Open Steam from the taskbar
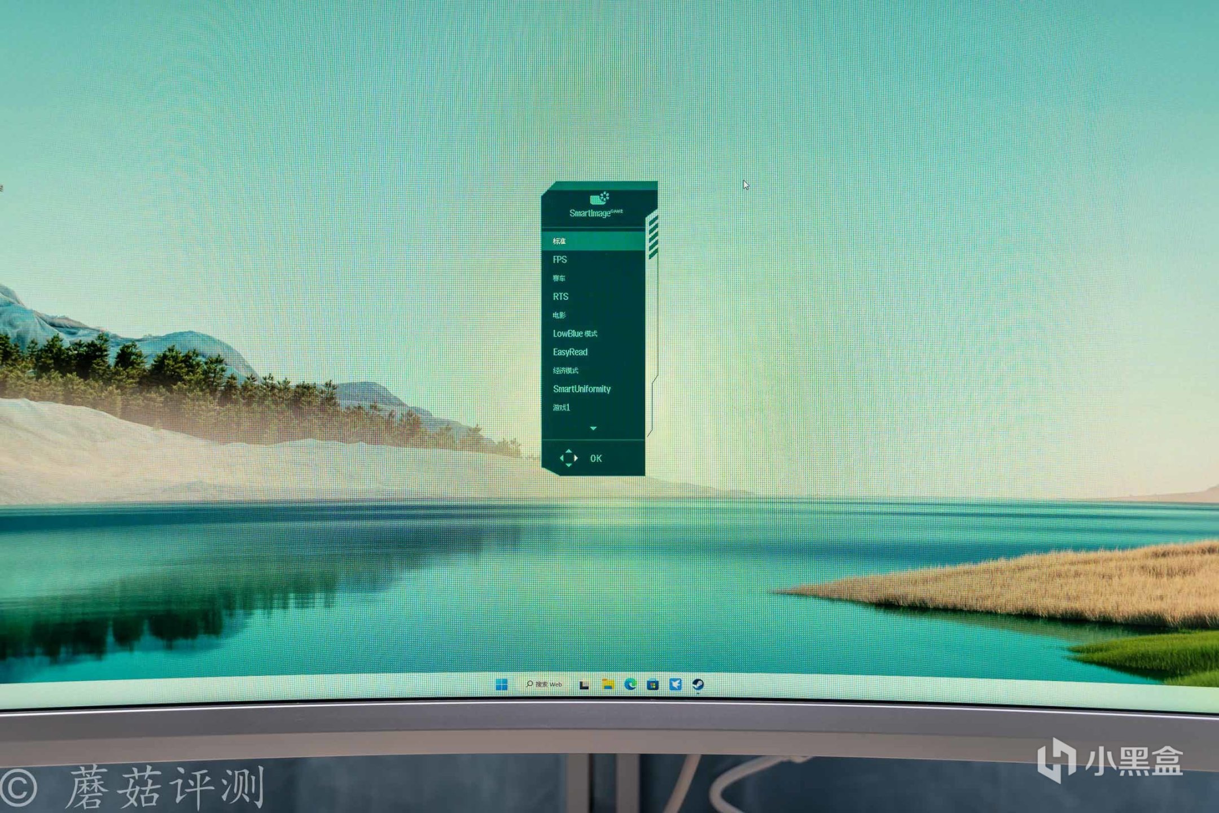The width and height of the screenshot is (1219, 813). (698, 685)
